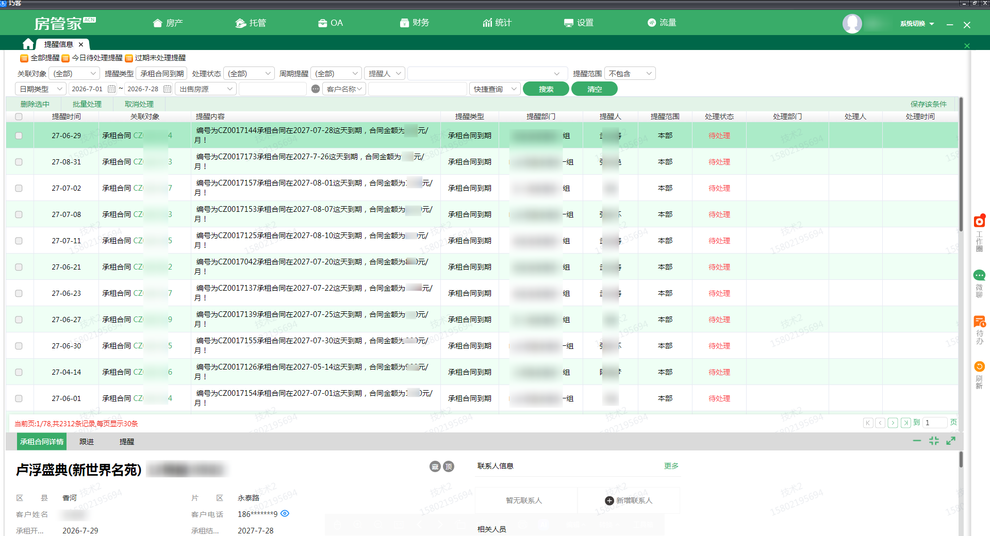
Task: Click the user avatar icon
Action: [852, 24]
